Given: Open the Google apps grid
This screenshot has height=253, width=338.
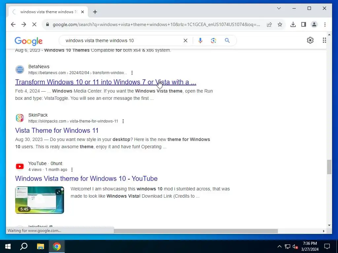Looking at the screenshot, I should click(x=324, y=40).
